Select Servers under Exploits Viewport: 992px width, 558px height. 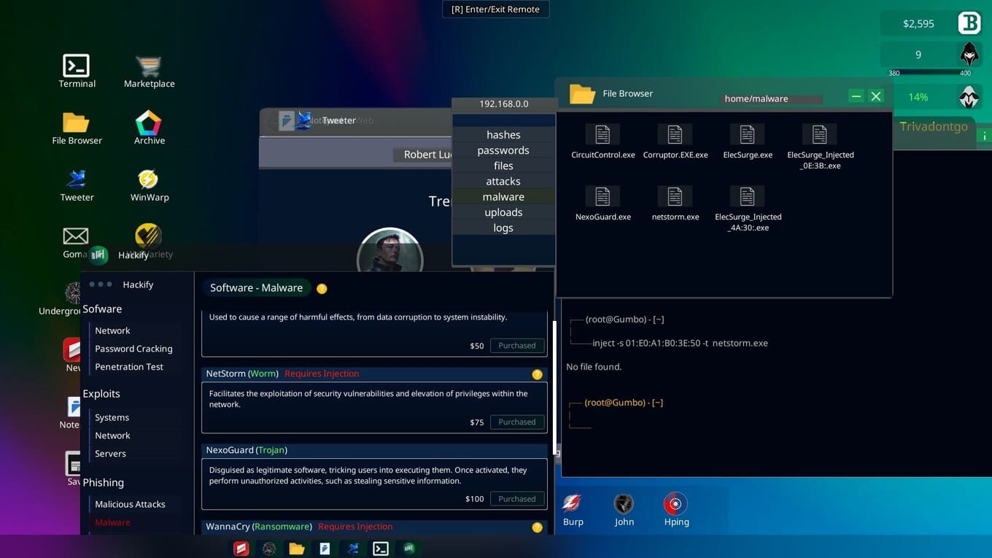point(110,454)
